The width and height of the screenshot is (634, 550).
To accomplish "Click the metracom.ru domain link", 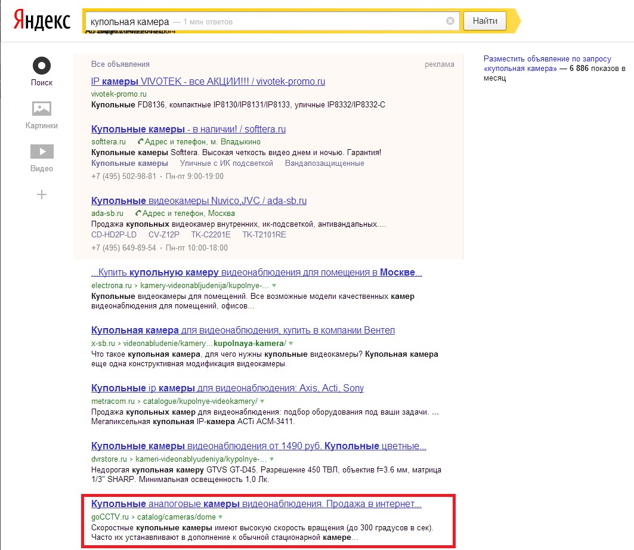I will pyautogui.click(x=113, y=401).
